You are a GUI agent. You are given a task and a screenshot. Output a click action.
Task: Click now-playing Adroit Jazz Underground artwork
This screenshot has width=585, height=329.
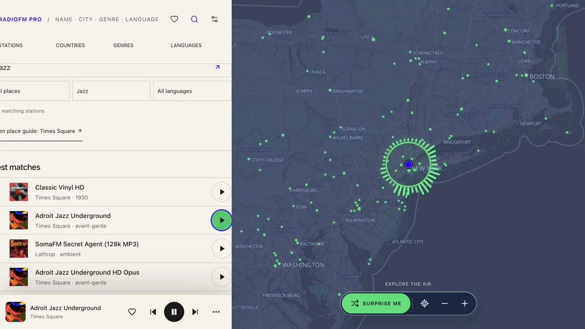(x=16, y=312)
